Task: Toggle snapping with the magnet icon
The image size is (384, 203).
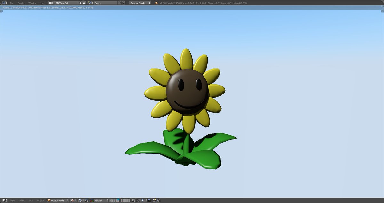Action: pos(138,200)
